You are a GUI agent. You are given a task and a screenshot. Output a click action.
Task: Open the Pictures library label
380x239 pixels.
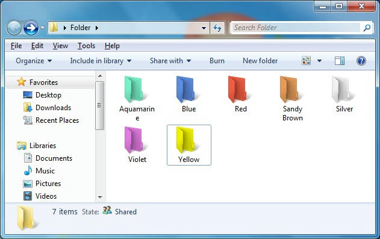pos(48,183)
